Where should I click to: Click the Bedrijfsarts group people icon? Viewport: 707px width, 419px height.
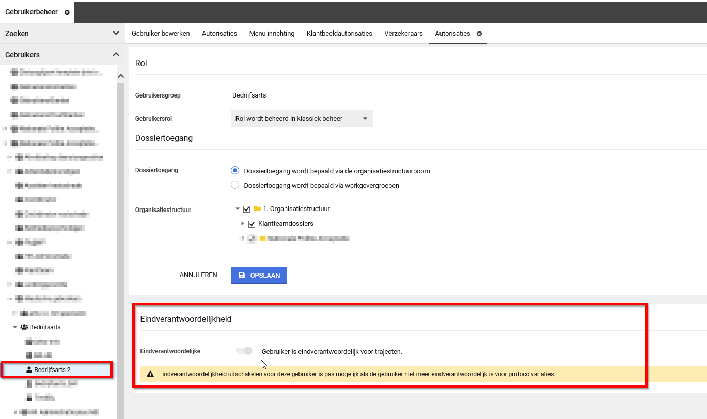click(x=24, y=327)
